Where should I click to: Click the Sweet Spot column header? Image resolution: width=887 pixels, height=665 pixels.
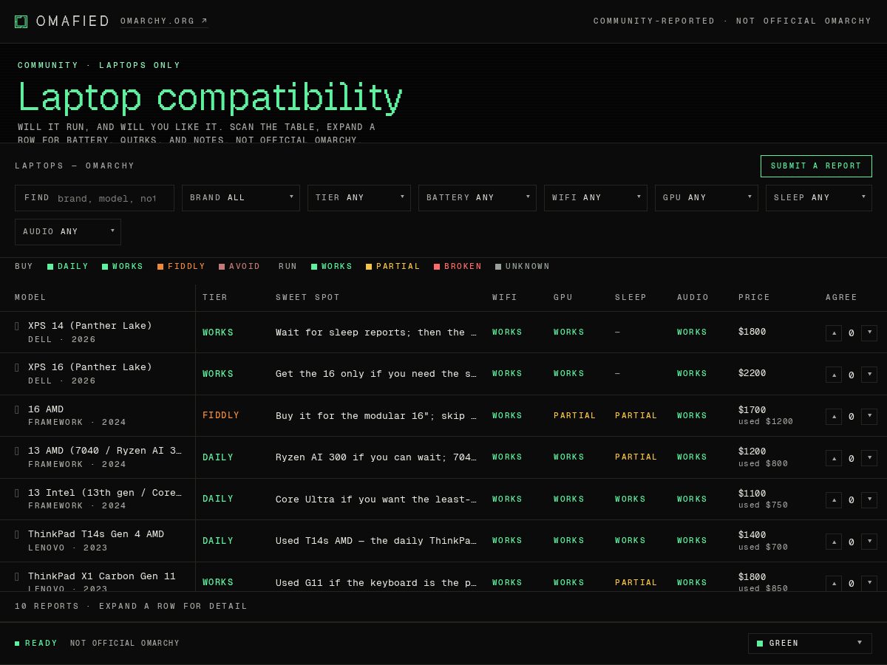pos(307,298)
